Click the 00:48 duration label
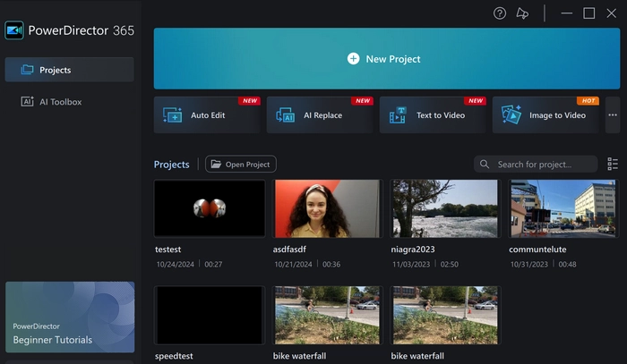Image resolution: width=627 pixels, height=364 pixels. point(567,264)
